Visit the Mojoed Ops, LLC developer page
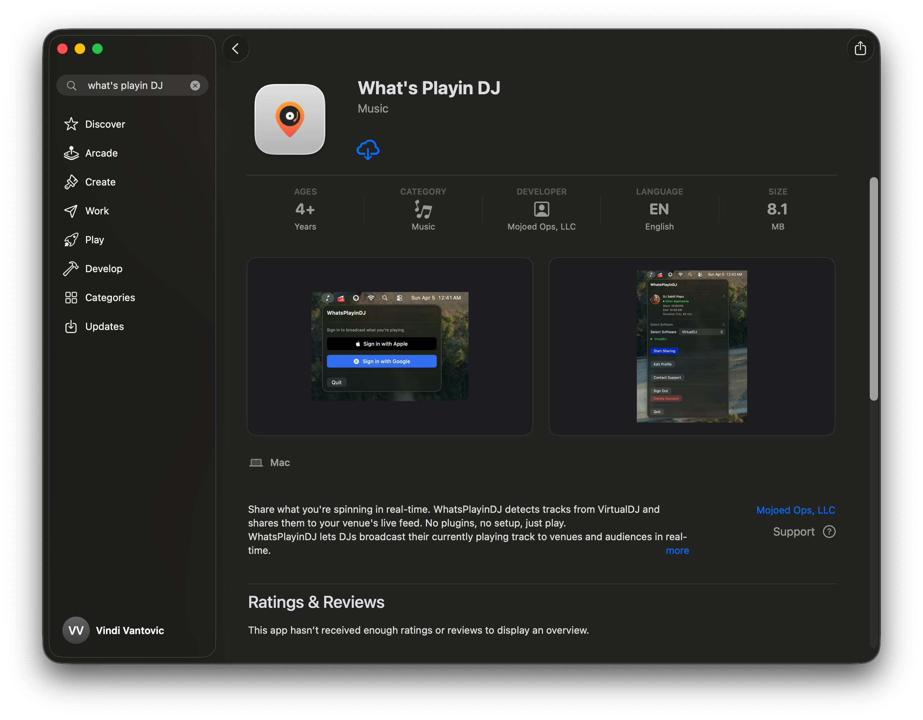The height and width of the screenshot is (720, 923). 796,510
